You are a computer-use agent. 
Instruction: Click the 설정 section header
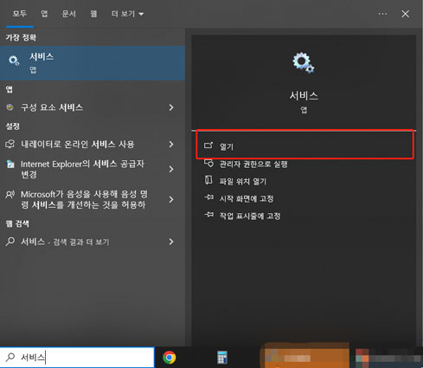[12, 126]
